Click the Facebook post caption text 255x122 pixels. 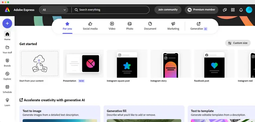coord(202,81)
